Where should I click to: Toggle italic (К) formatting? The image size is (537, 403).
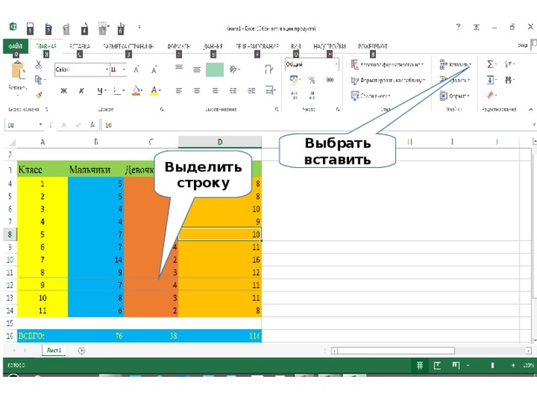coord(82,91)
